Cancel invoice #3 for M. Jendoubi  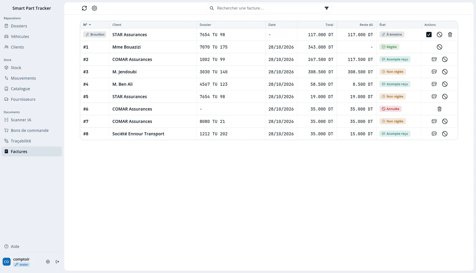(445, 72)
